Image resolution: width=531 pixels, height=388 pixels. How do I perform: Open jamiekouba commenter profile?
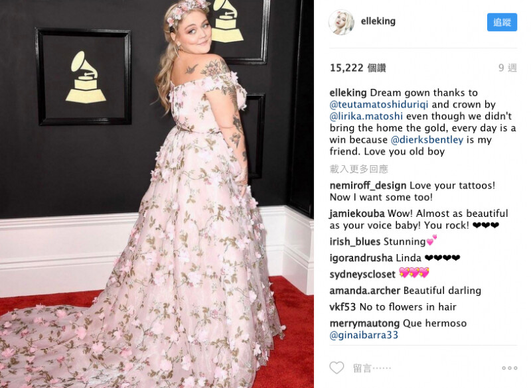357,214
